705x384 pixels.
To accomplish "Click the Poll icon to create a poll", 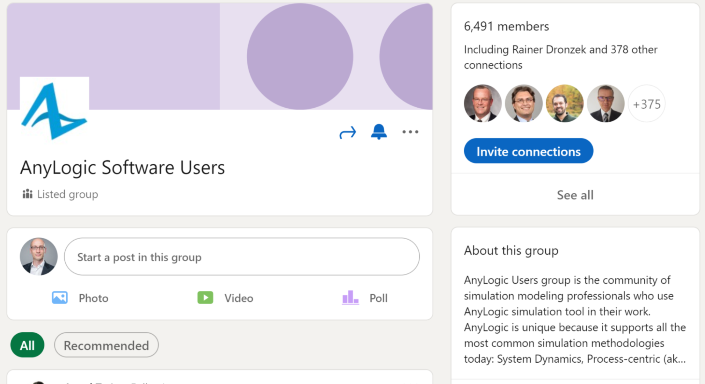I will point(350,297).
